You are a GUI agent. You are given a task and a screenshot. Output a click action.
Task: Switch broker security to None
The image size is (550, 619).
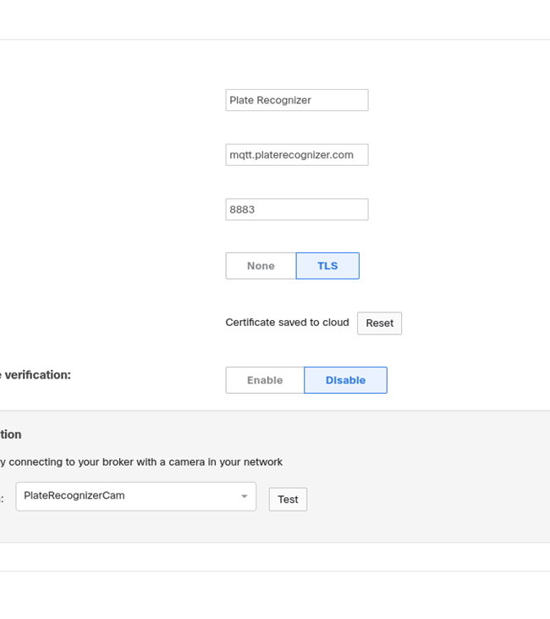tap(261, 266)
